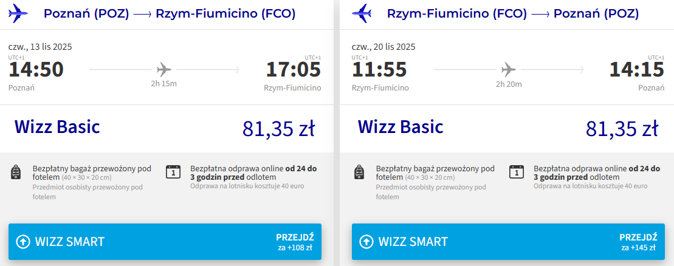
Task: Click the 11:55 departure time from Rzym-Fiumicino
Action: point(379,70)
